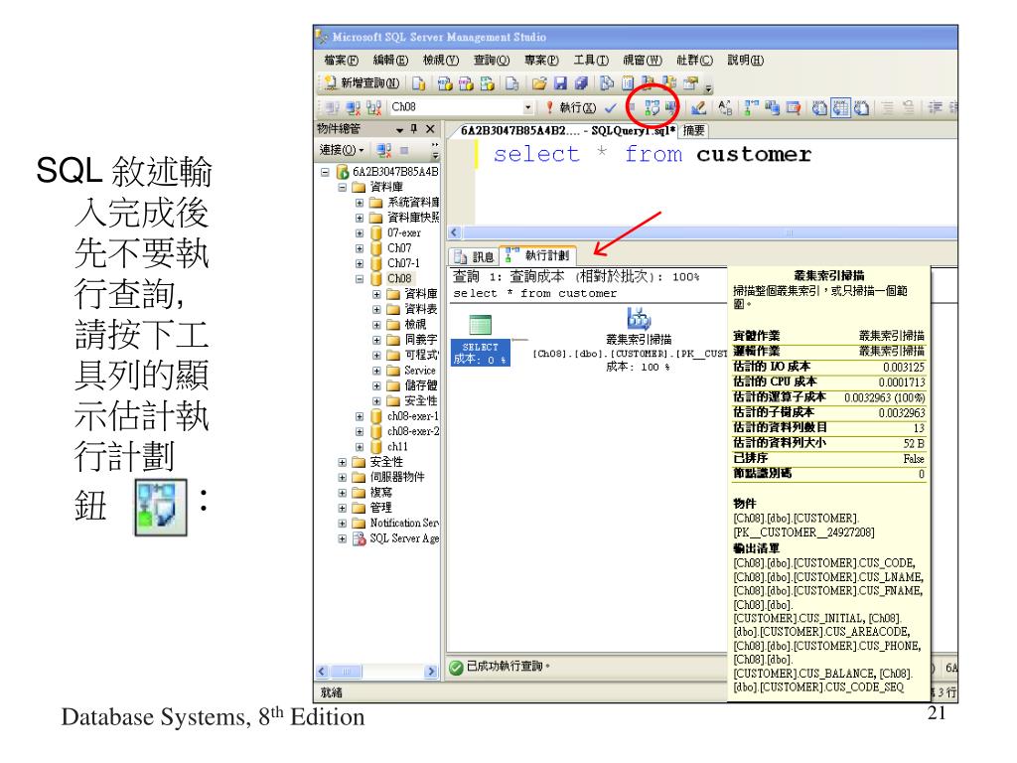Toggle SQLCMD Mode icon
The width and height of the screenshot is (1017, 763).
(x=794, y=107)
